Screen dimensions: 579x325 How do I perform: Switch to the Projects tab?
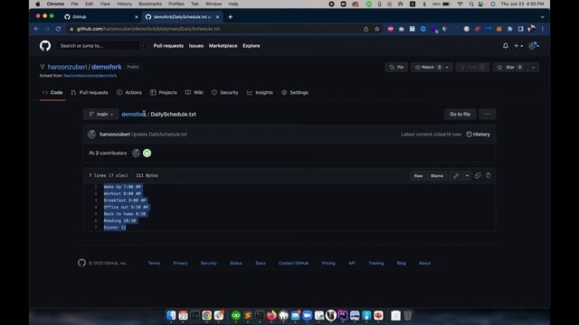tap(164, 92)
